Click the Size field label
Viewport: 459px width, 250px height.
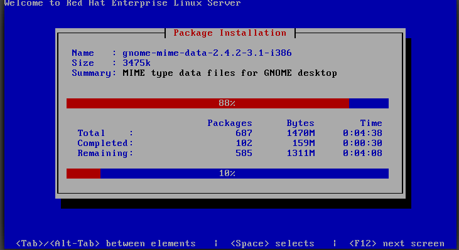(x=83, y=63)
